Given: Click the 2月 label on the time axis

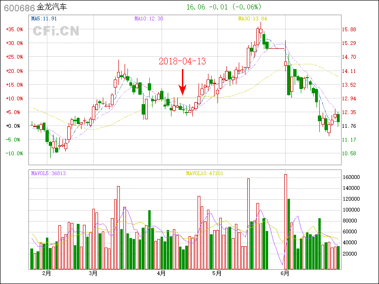Looking at the screenshot, I should point(46,273).
